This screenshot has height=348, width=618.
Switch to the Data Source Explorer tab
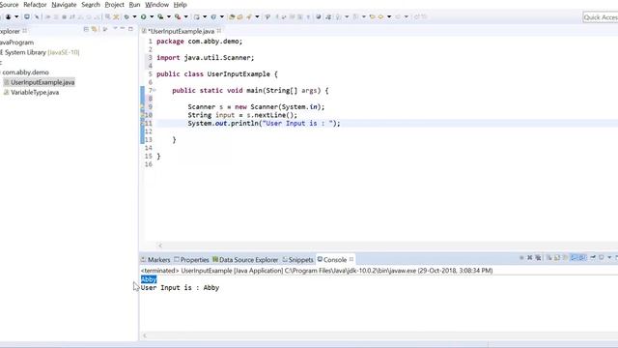245,260
